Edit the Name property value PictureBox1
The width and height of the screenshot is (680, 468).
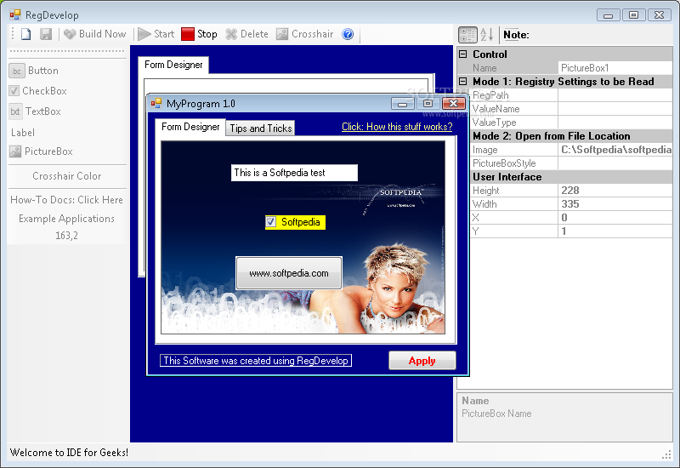(615, 68)
